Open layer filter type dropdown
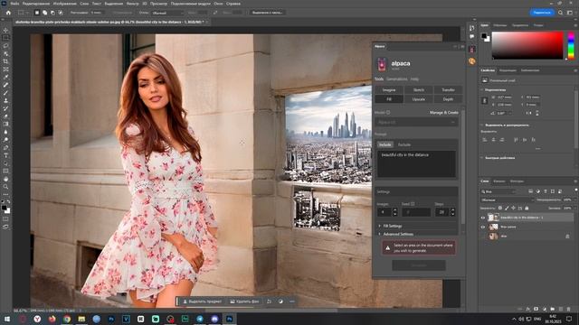 tap(498, 191)
